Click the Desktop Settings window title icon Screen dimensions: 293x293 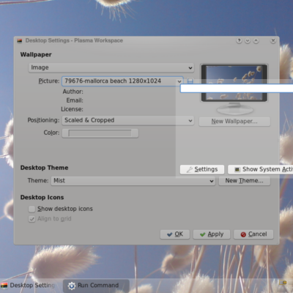tap(20, 41)
